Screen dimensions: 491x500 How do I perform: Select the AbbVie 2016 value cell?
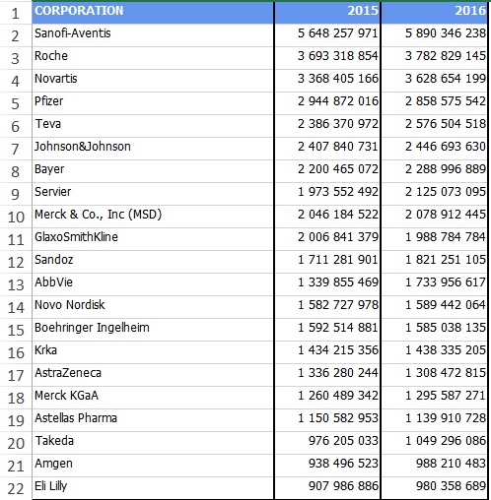click(x=435, y=284)
